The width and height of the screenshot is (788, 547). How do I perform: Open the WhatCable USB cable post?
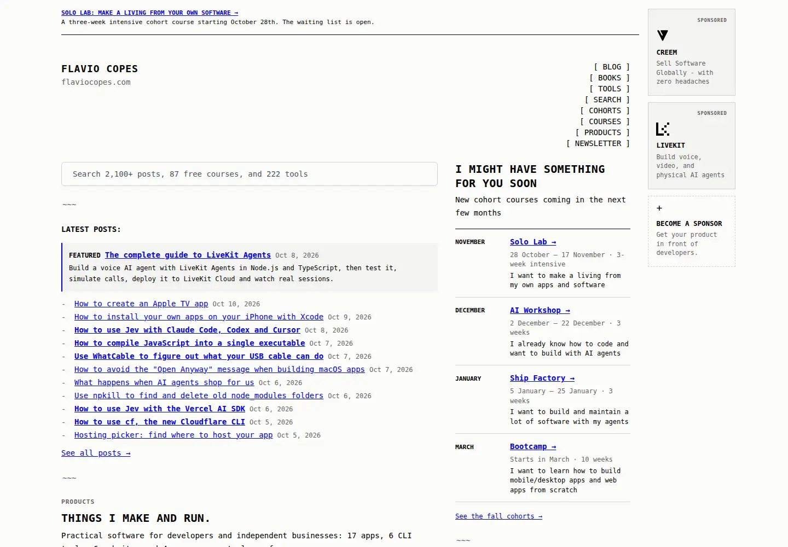click(x=199, y=356)
